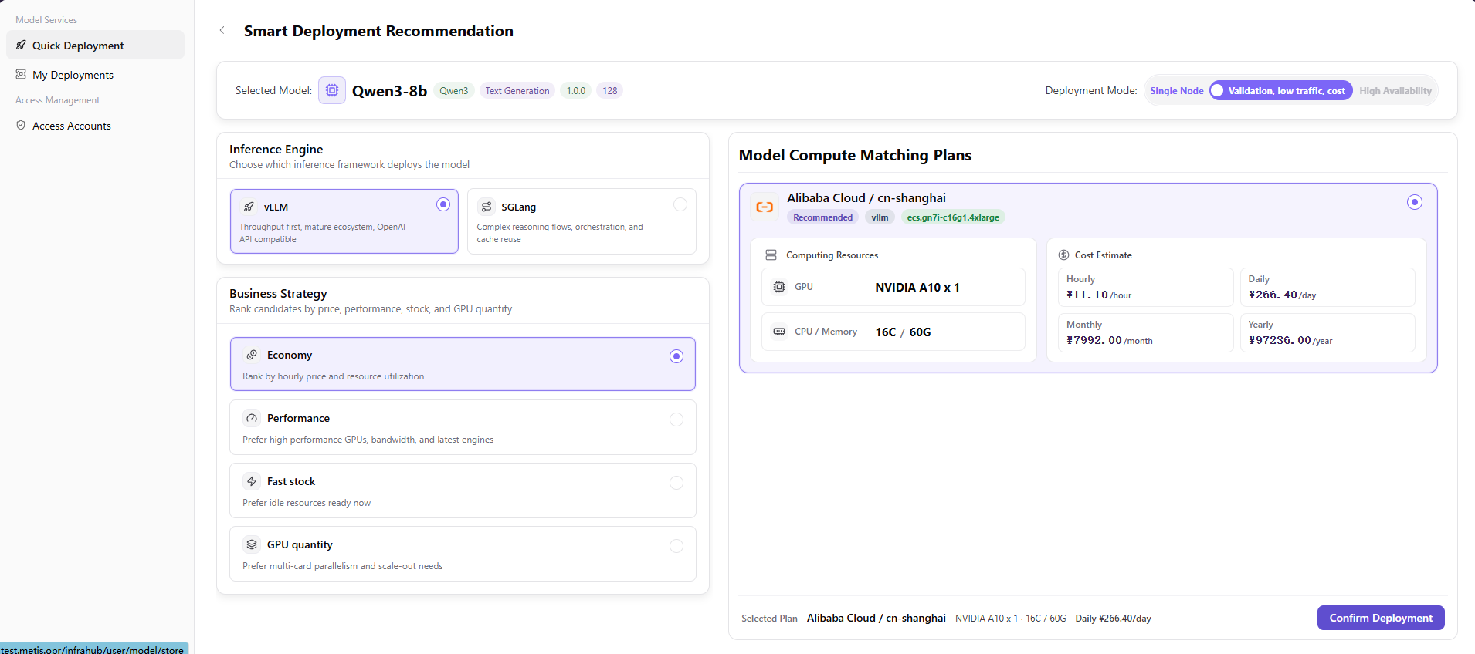Image resolution: width=1475 pixels, height=654 pixels.
Task: Toggle the Deployment Mode switch
Action: [1281, 90]
